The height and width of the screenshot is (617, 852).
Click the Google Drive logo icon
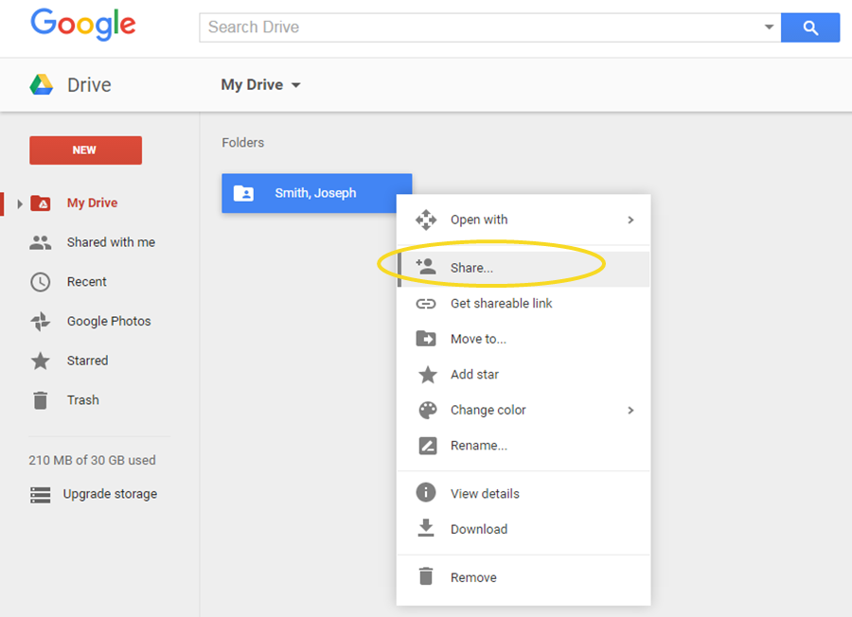(41, 85)
